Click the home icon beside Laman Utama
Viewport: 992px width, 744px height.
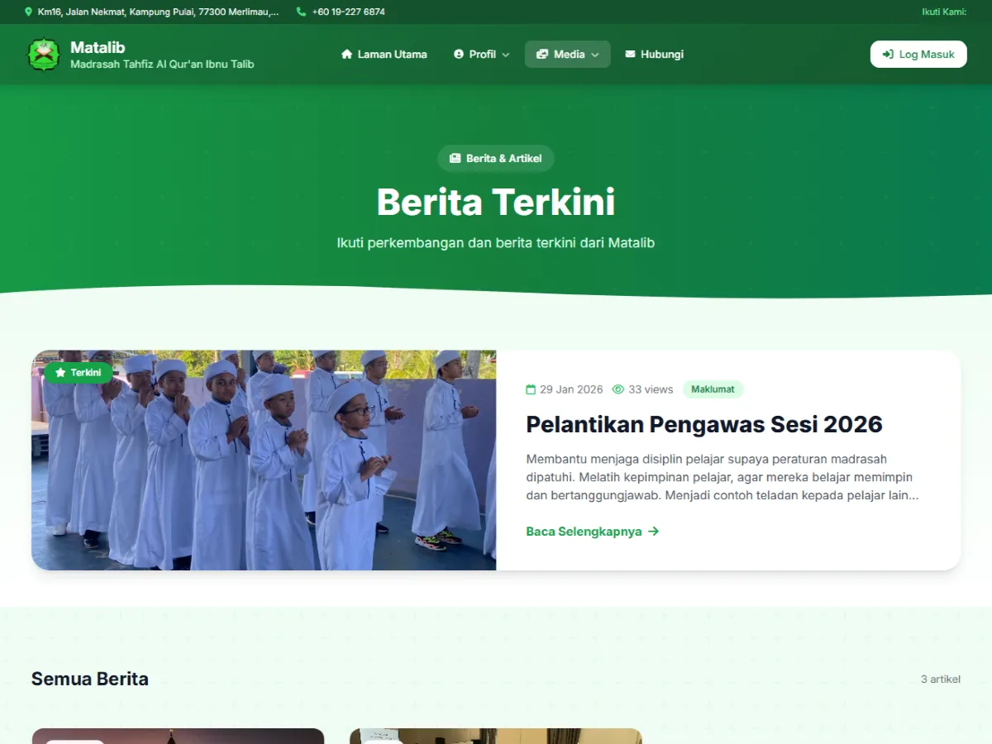point(347,55)
